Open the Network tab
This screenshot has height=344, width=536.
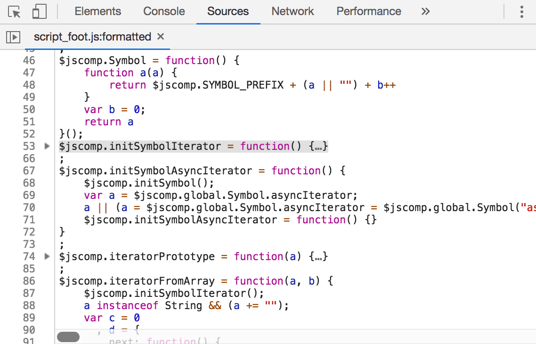click(292, 12)
